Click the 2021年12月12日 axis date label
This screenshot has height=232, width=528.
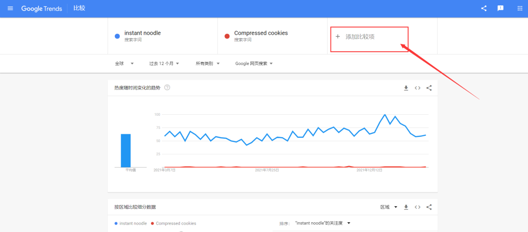(x=370, y=170)
